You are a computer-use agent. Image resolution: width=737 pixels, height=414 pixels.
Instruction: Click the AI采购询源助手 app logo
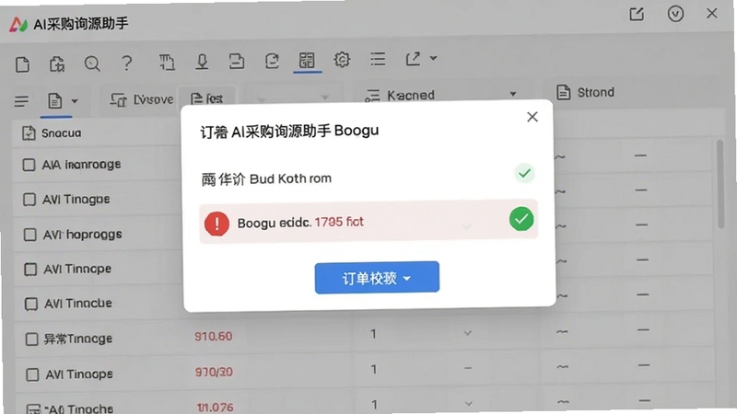(18, 25)
